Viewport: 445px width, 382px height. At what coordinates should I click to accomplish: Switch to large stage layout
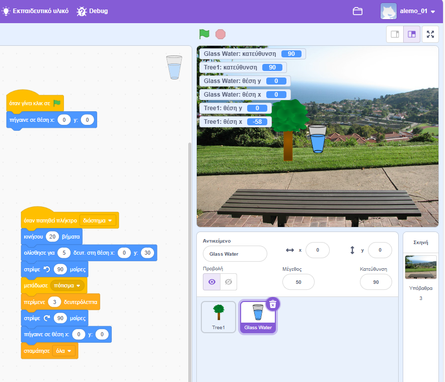coord(412,34)
